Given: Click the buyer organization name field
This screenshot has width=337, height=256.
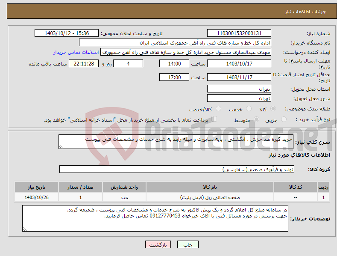Looking at the screenshot, I should (x=175, y=42).
